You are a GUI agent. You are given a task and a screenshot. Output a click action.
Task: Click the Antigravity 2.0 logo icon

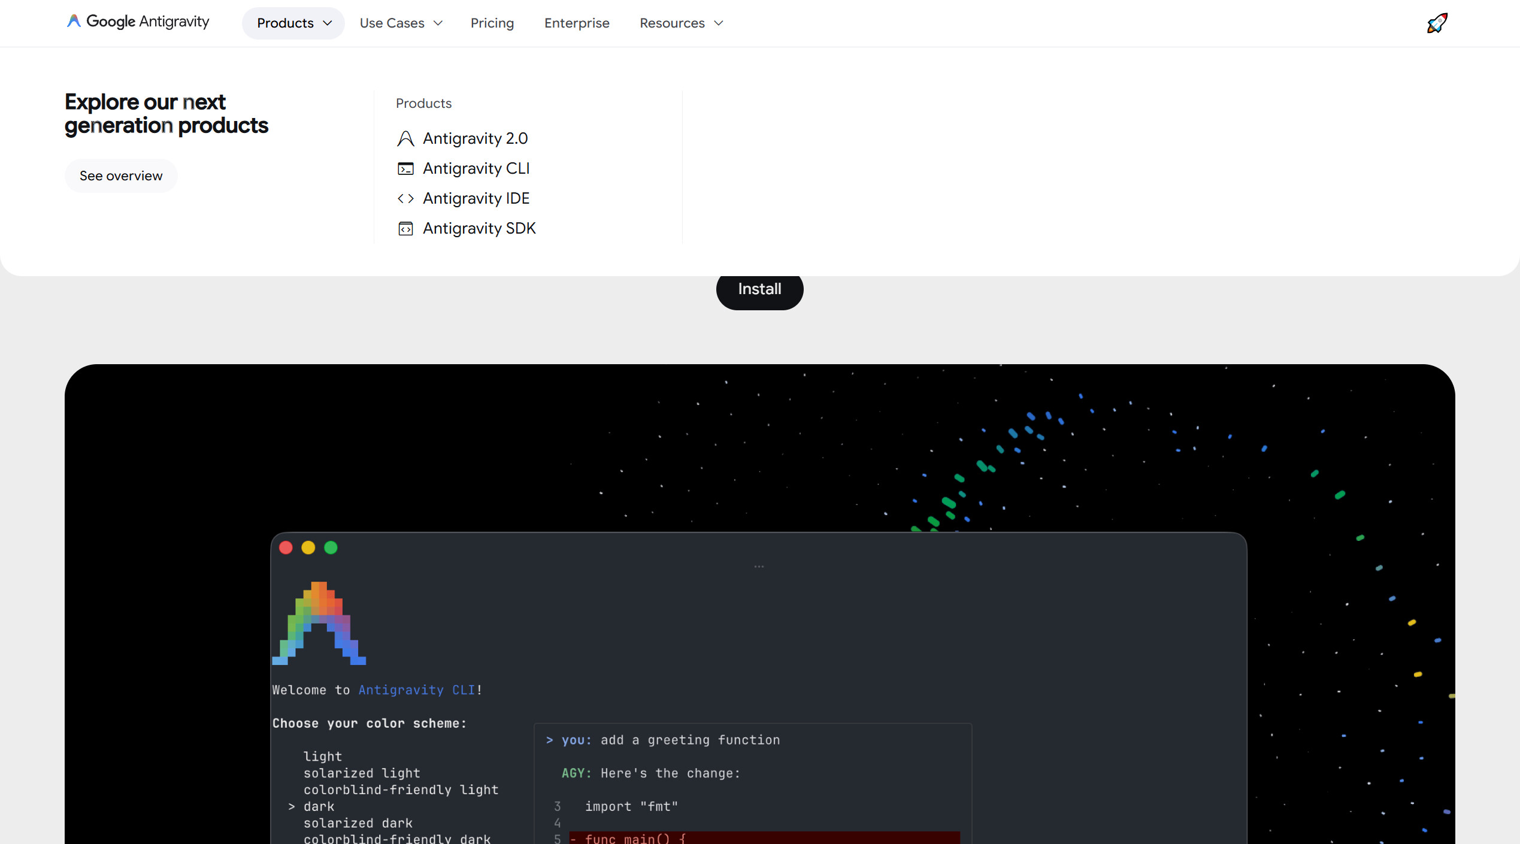[405, 139]
